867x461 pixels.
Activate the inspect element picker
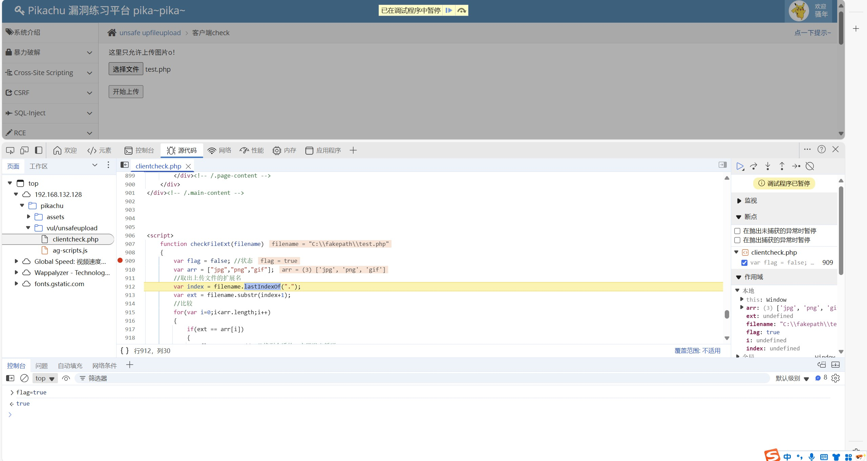10,150
